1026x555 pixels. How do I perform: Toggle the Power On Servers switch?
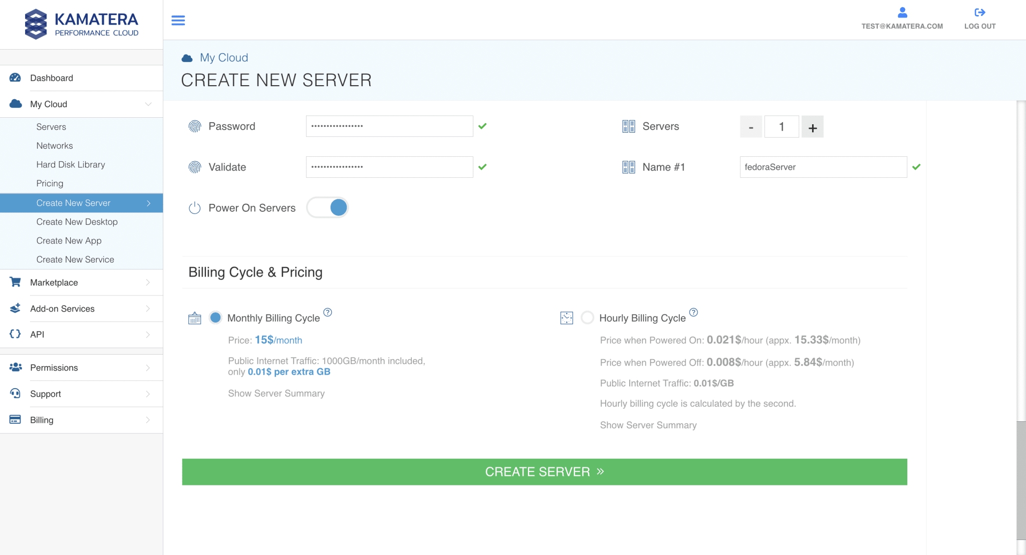point(328,207)
